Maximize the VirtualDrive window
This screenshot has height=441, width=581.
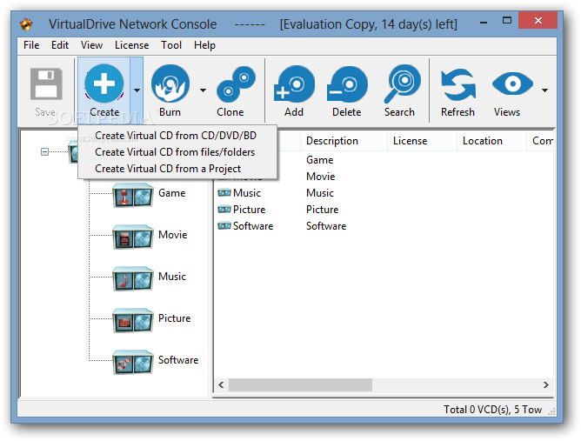pyautogui.click(x=506, y=20)
